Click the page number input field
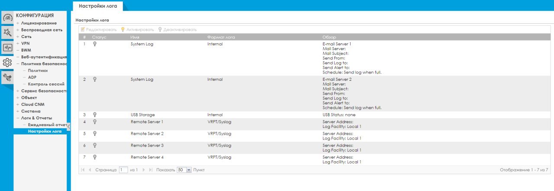 (123, 170)
